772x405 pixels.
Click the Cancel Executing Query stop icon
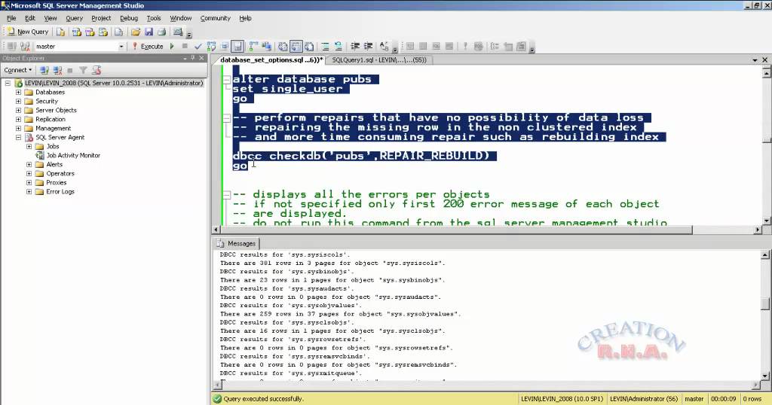tap(185, 46)
